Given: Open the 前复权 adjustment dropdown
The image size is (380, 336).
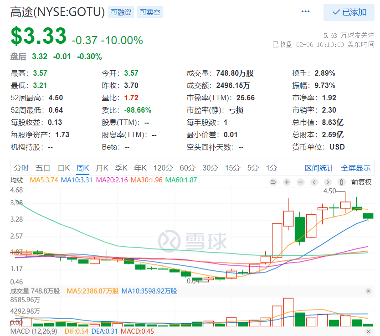Looking at the screenshot, I should point(361,182).
